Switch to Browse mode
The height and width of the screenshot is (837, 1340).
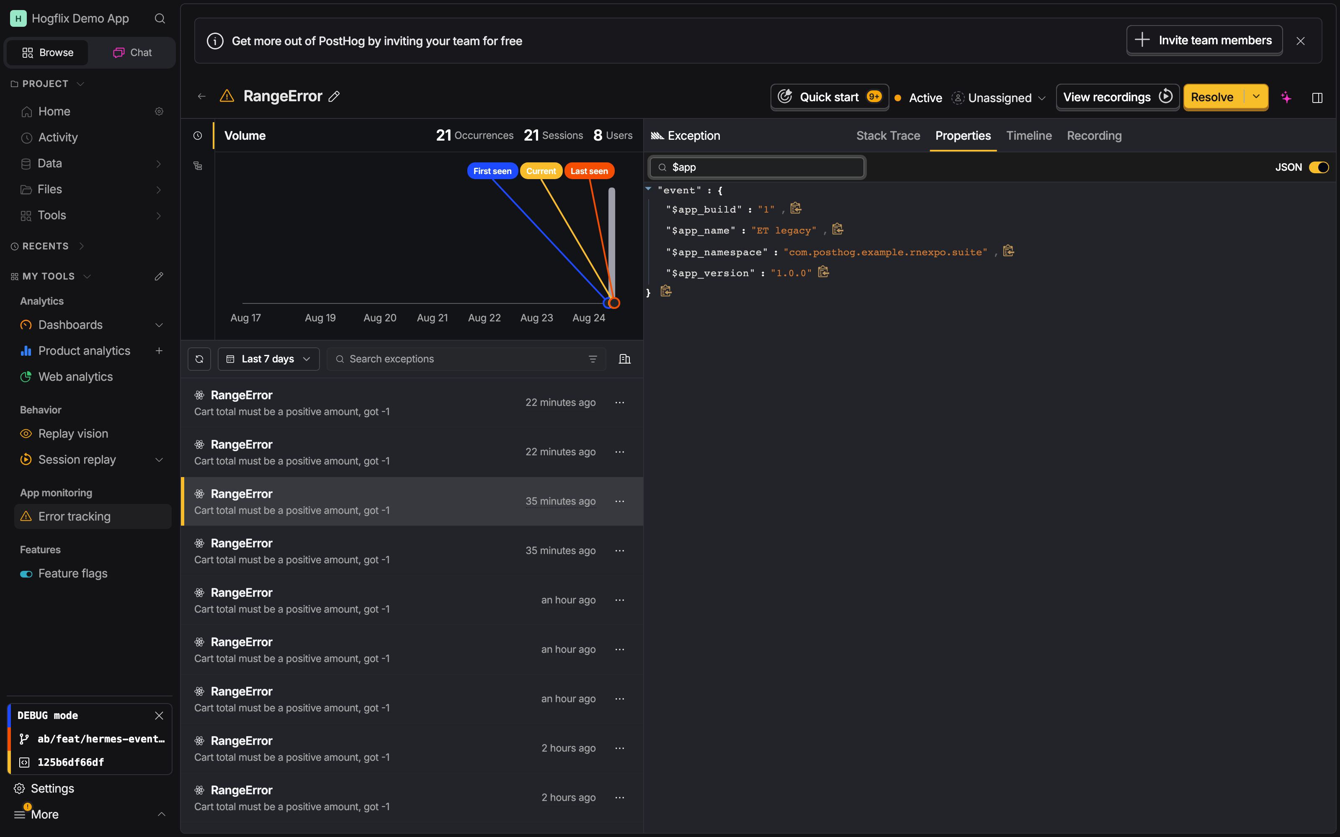[48, 53]
